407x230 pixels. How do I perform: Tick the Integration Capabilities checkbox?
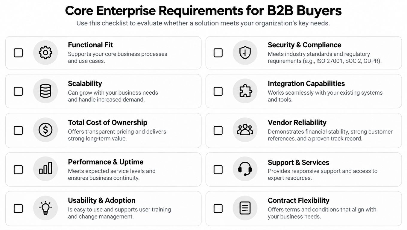tap(218, 91)
